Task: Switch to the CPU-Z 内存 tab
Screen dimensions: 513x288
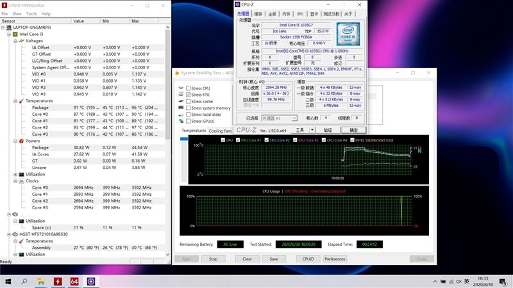Action: tap(286, 13)
